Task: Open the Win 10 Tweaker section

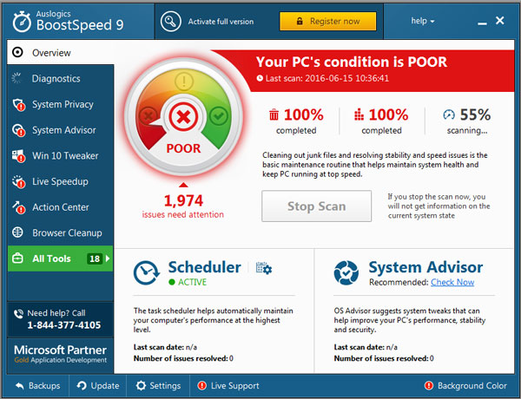Action: point(61,155)
